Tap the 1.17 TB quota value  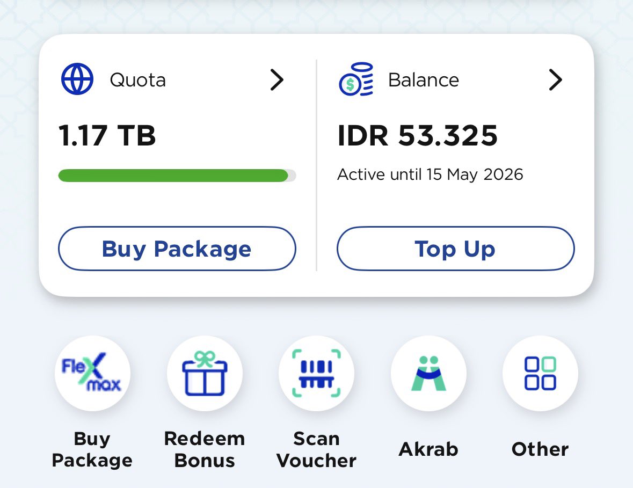(107, 136)
